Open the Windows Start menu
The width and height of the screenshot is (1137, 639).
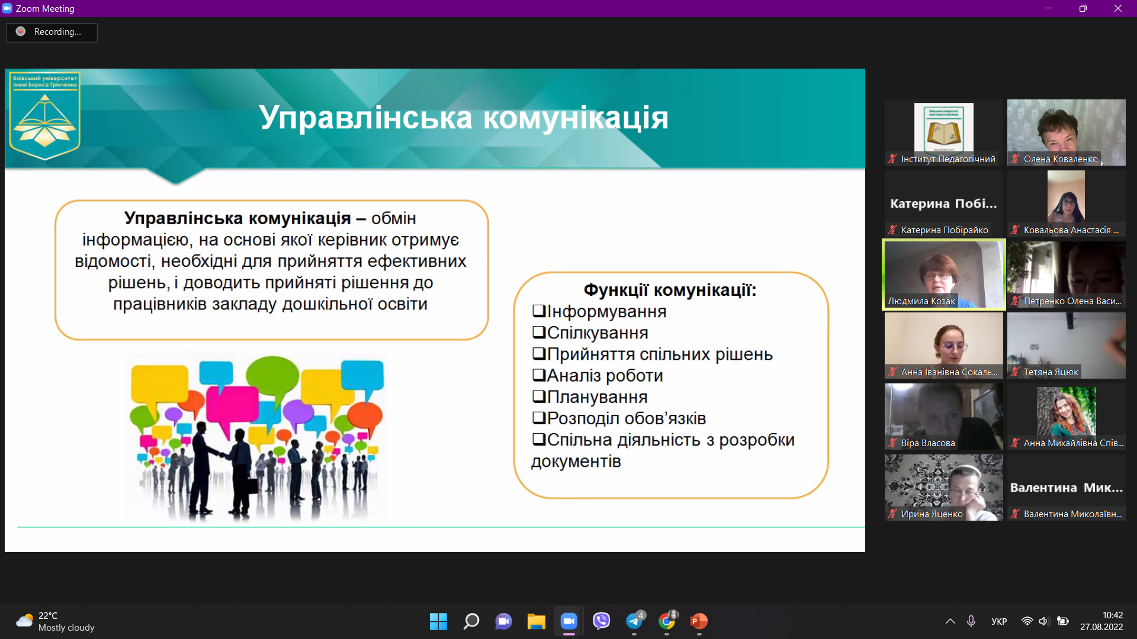tap(438, 621)
